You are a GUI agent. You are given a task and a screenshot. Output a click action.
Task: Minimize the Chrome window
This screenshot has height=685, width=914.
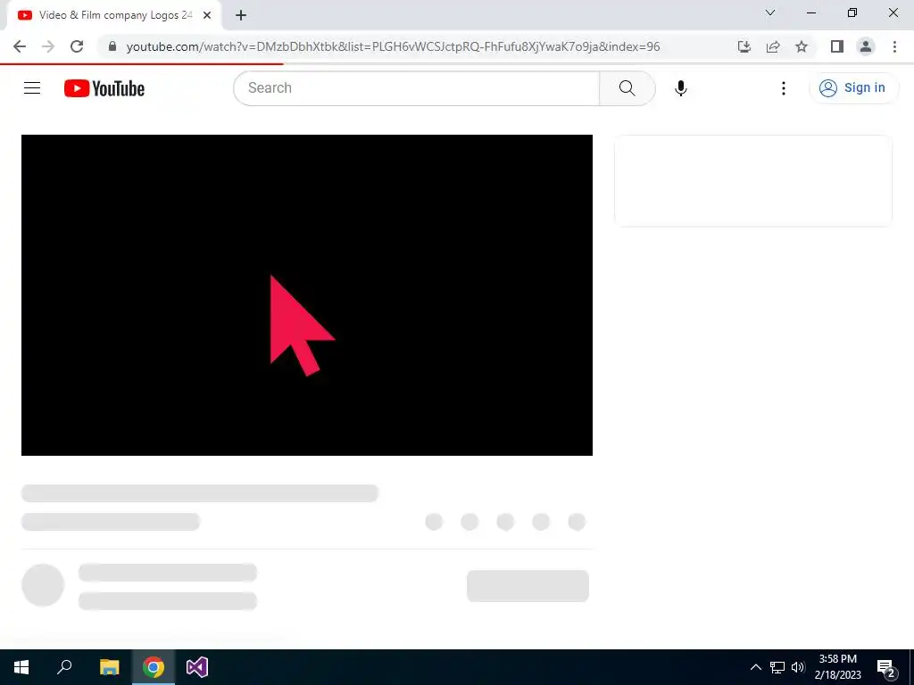(x=811, y=12)
